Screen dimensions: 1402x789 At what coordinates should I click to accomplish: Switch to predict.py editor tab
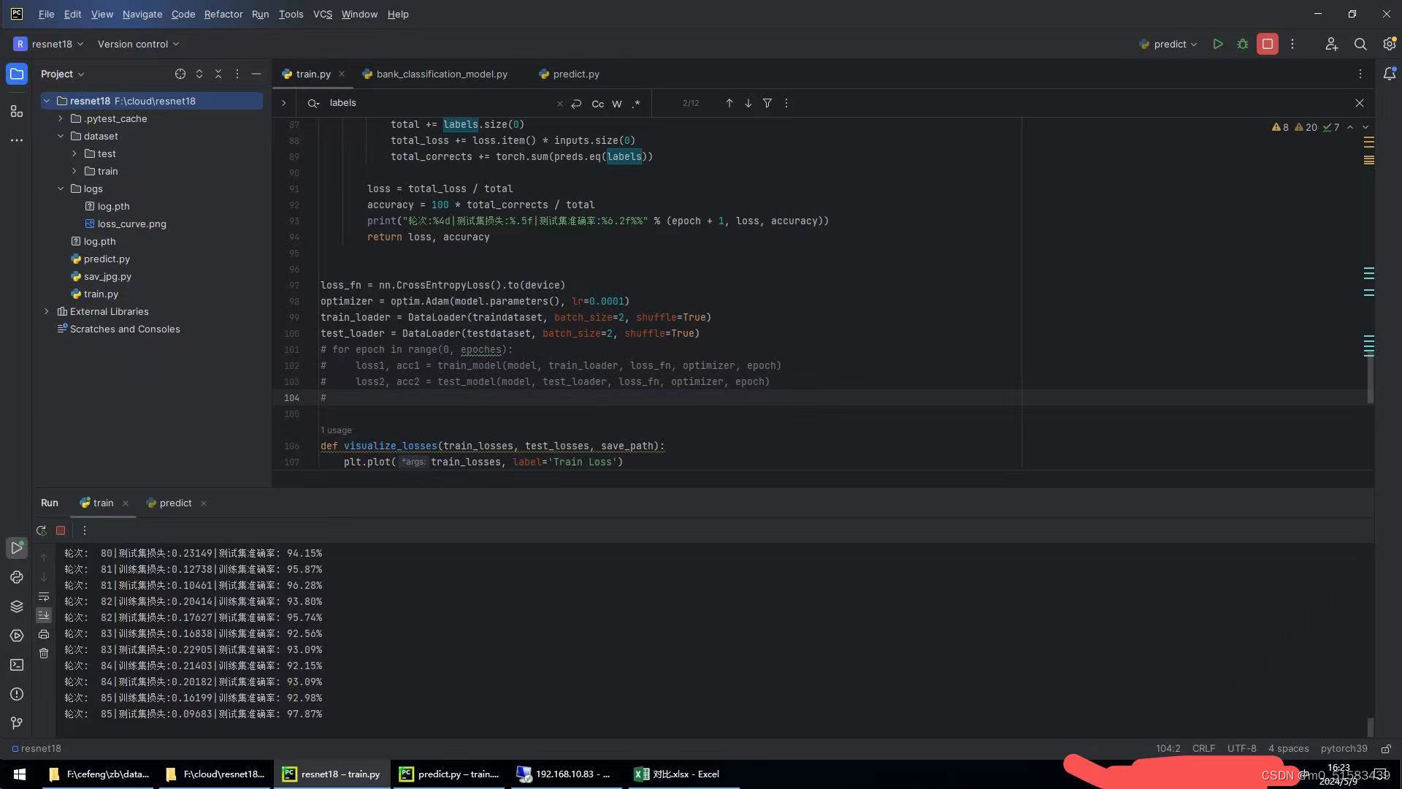click(x=570, y=74)
